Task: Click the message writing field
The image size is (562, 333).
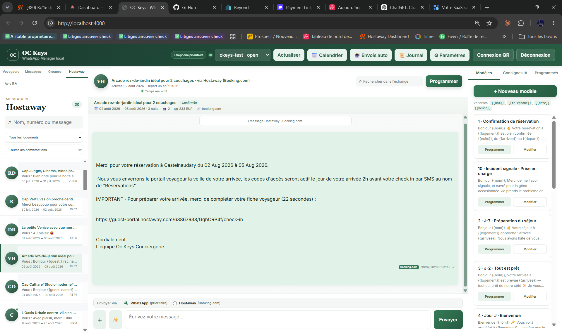Action: coord(278,320)
